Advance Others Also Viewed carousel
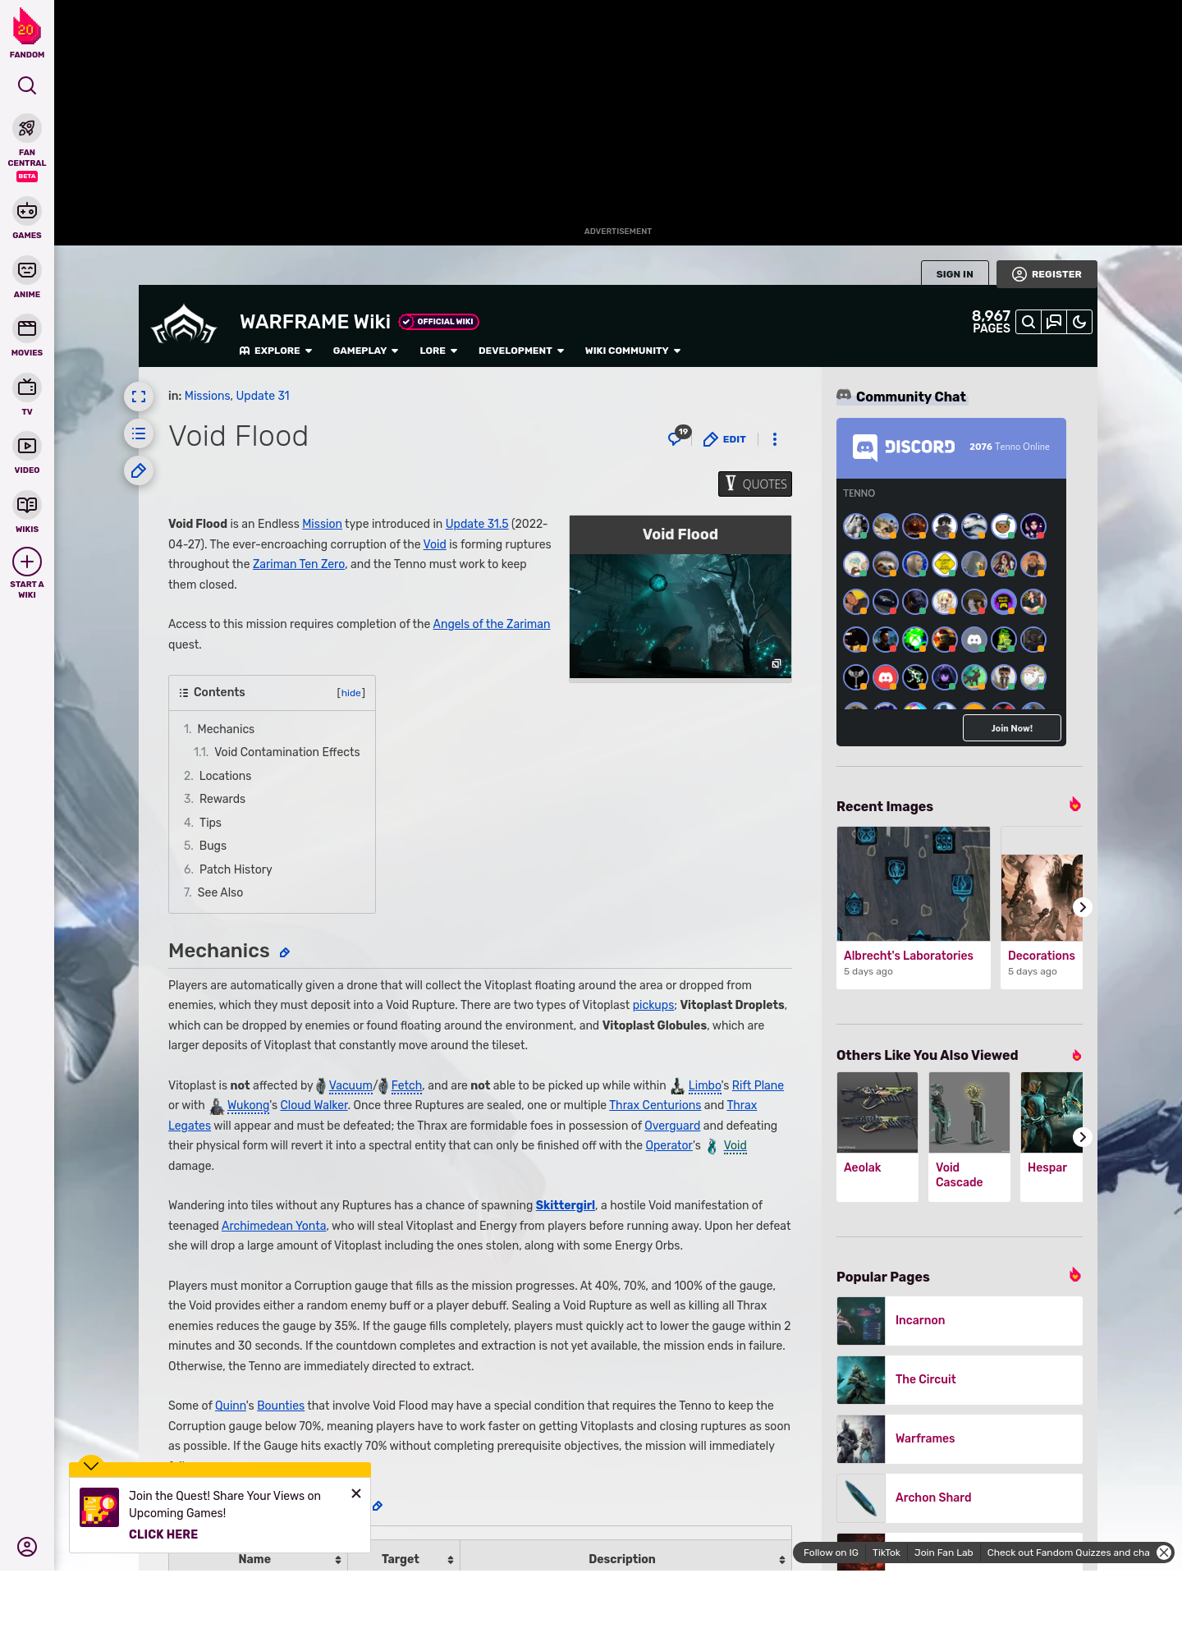 (1082, 1137)
